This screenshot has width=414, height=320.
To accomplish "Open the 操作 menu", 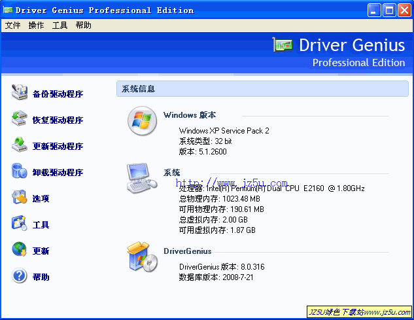I will pos(36,26).
